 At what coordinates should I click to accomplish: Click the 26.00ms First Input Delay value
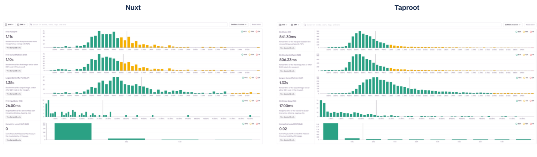click(13, 106)
